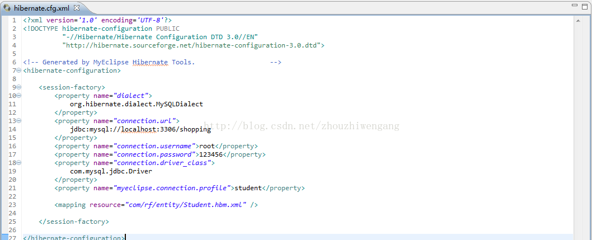Click the hibernate.cfg.xml file icon in tab
This screenshot has height=240, width=592.
(7, 7)
